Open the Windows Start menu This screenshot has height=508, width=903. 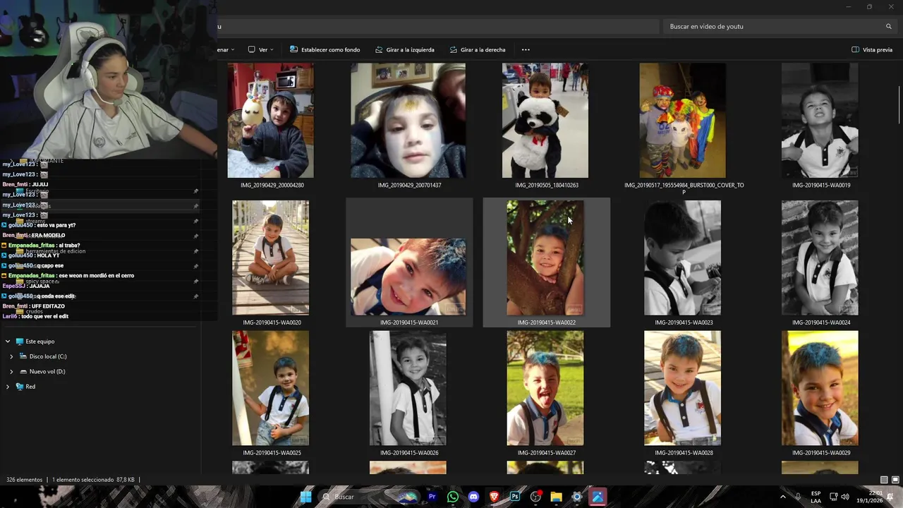point(305,497)
